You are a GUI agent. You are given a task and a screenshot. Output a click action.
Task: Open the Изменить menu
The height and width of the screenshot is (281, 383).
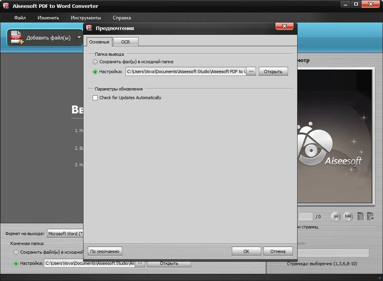(48, 17)
